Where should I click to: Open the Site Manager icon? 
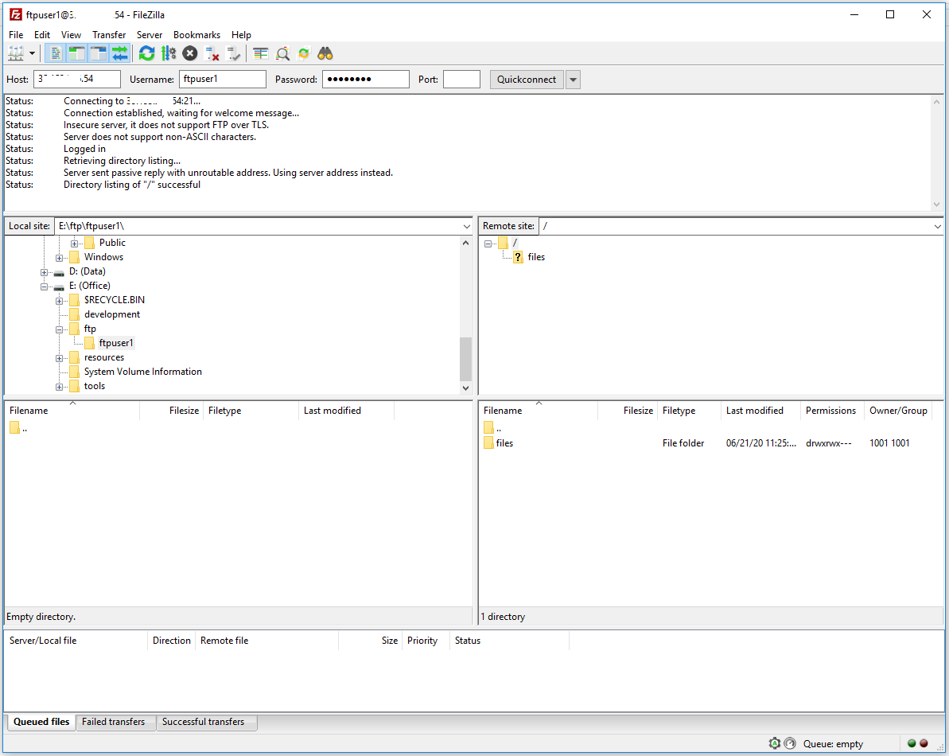(x=17, y=54)
